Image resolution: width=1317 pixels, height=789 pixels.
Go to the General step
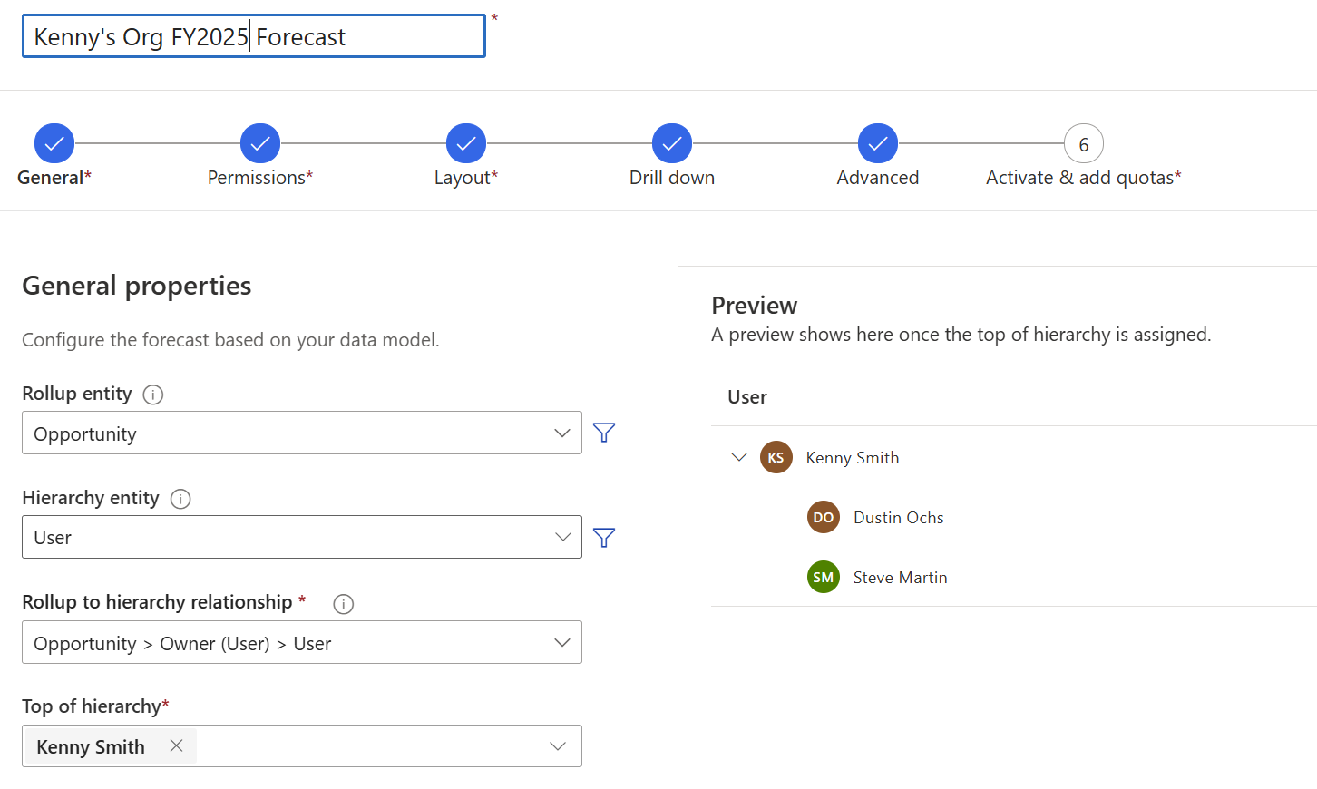tap(54, 143)
